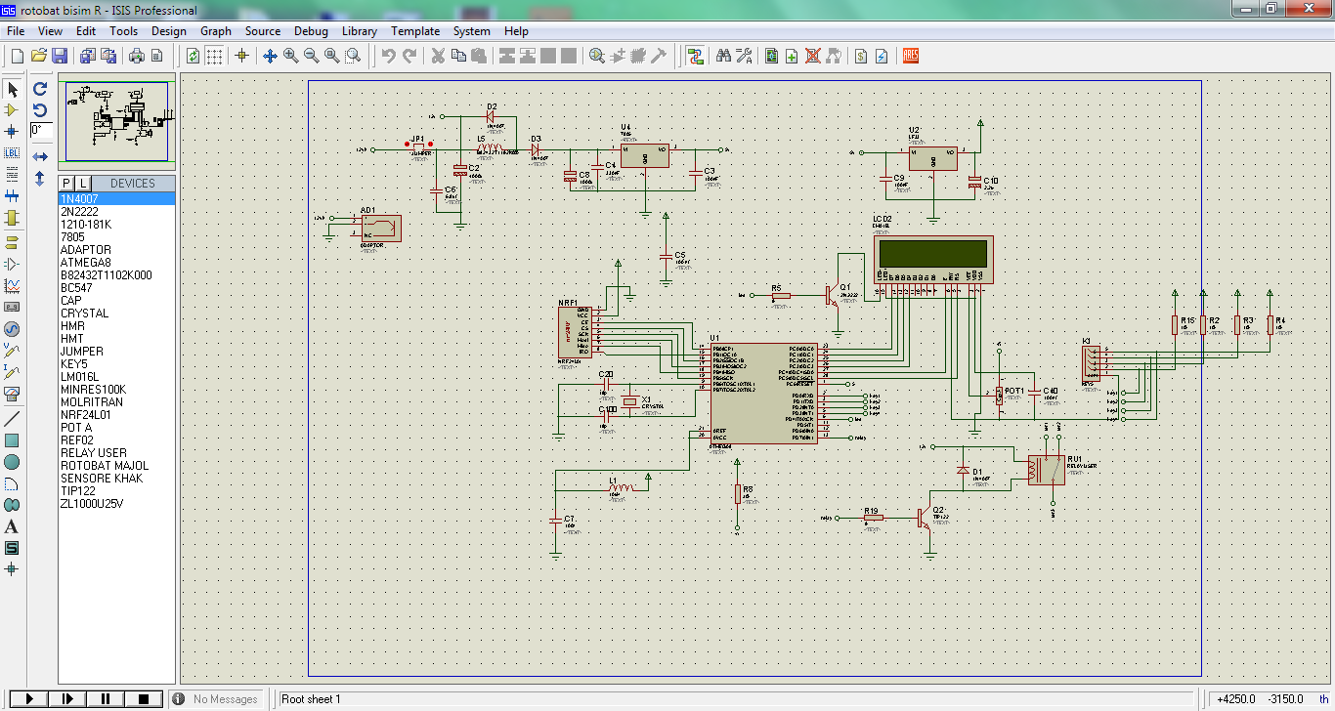Toggle the grid display icon
This screenshot has height=711, width=1335.
[x=214, y=56]
